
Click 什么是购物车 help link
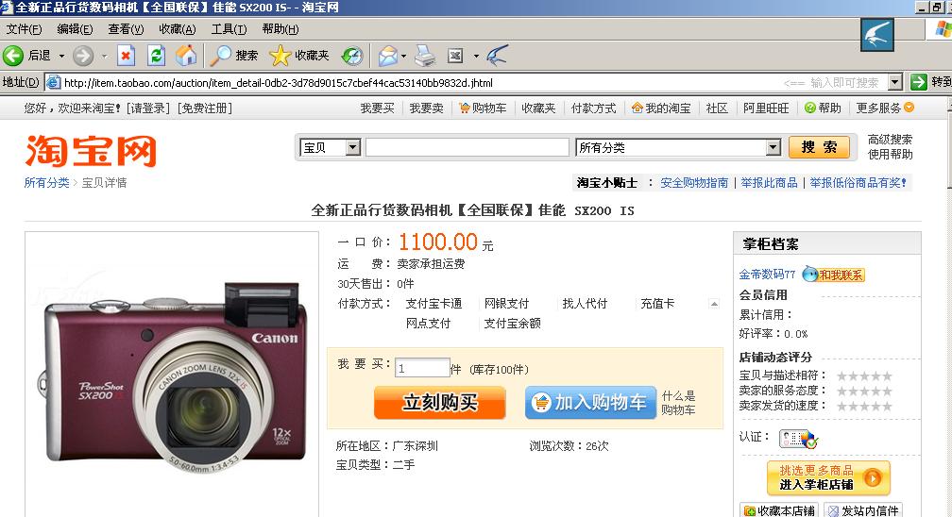click(x=678, y=403)
